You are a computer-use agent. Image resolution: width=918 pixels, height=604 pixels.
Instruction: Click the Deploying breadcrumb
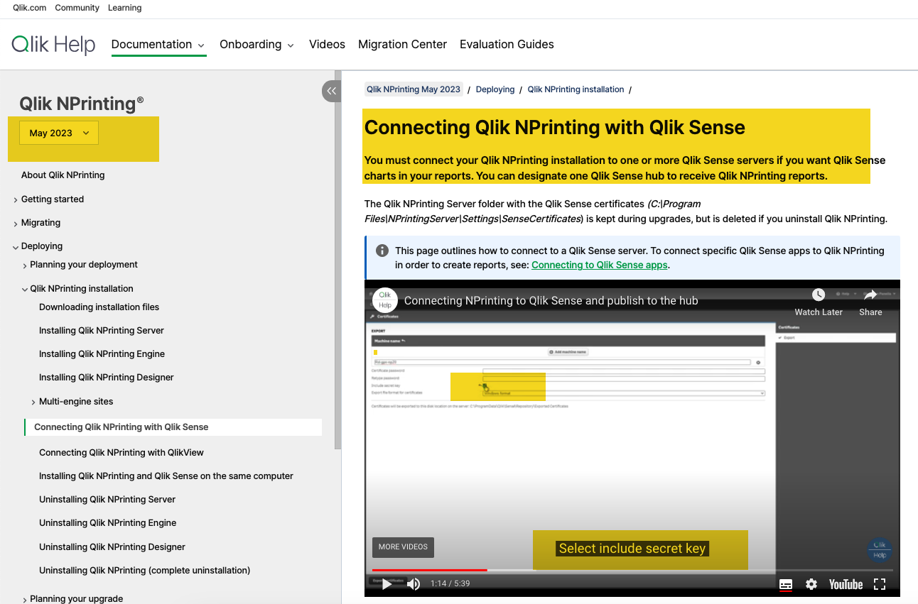495,89
